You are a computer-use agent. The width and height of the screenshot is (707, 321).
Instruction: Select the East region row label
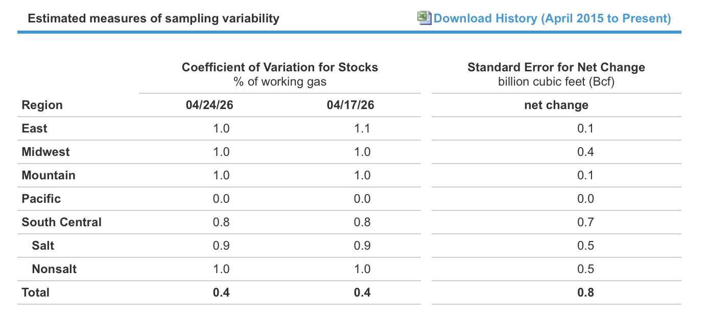click(34, 128)
